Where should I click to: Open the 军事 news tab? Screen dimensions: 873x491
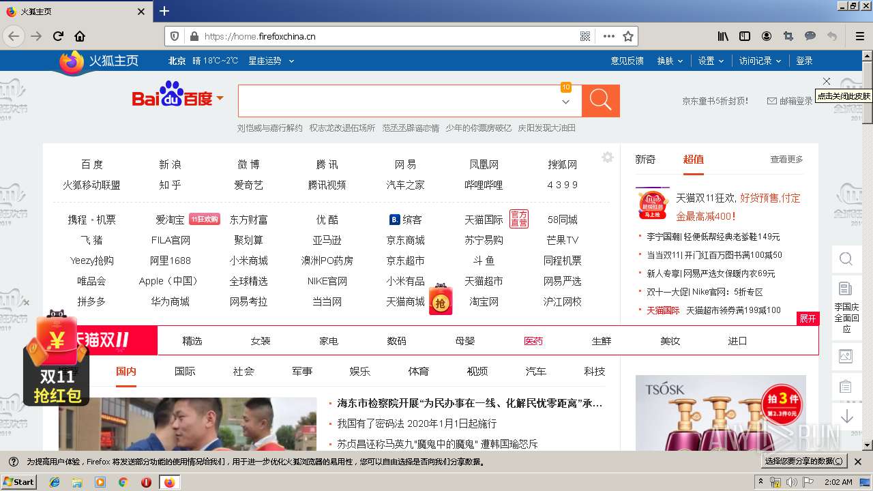coord(302,372)
